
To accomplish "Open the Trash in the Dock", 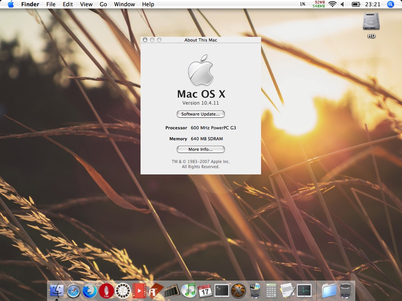I will pyautogui.click(x=345, y=291).
